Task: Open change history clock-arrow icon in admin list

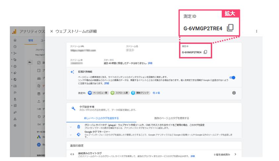Action: tap(39, 117)
